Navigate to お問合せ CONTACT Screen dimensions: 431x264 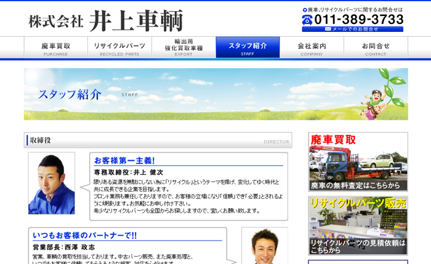(376, 47)
